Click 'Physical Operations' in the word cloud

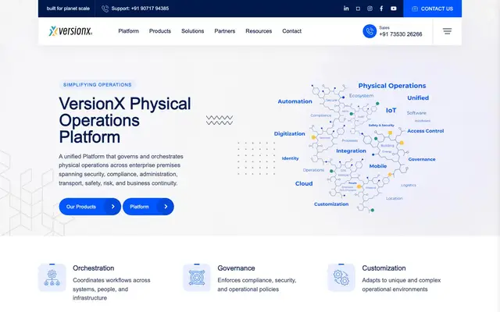392,86
